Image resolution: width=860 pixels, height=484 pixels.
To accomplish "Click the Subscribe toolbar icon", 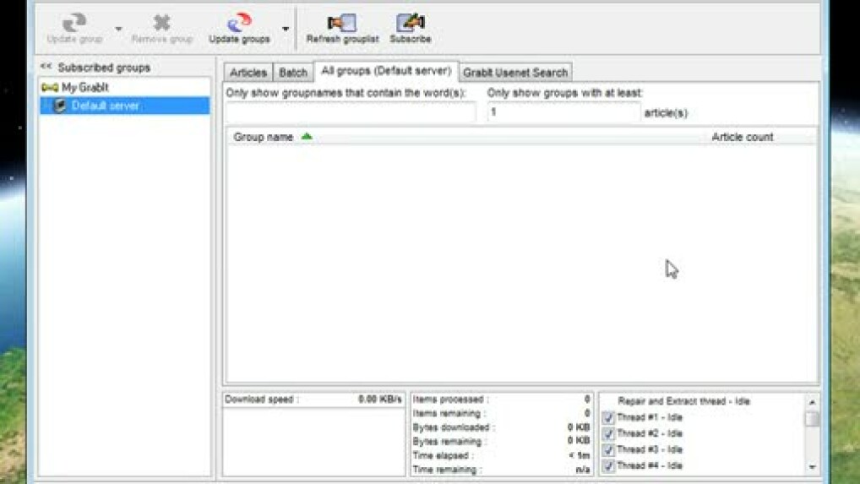I will (410, 23).
